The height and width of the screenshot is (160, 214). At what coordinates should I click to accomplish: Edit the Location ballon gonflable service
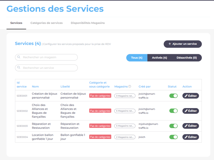pos(191,137)
